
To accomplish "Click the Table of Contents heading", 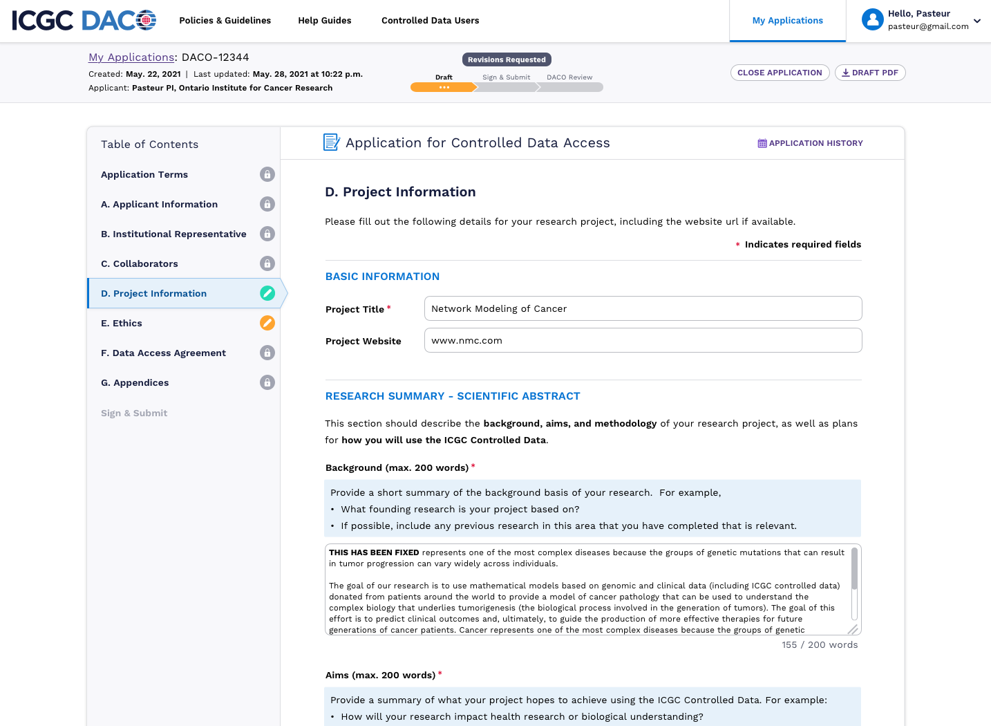I will click(149, 145).
